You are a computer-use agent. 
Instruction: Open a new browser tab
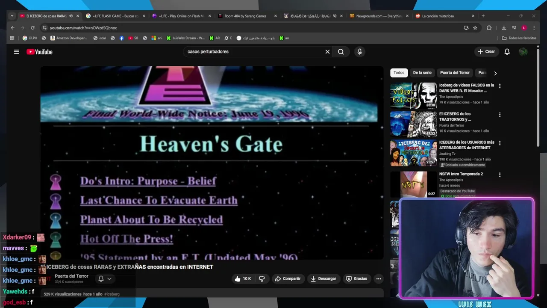(x=483, y=16)
